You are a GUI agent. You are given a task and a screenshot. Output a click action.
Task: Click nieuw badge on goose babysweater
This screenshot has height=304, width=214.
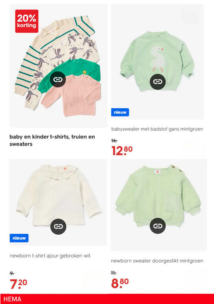pos(120,112)
